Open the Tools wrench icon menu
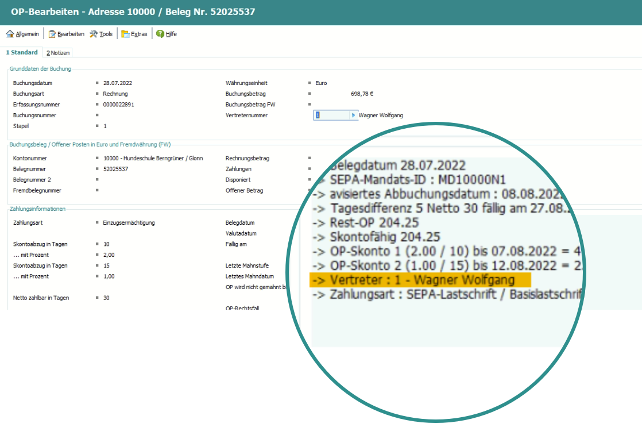642x435 pixels. pyautogui.click(x=94, y=34)
